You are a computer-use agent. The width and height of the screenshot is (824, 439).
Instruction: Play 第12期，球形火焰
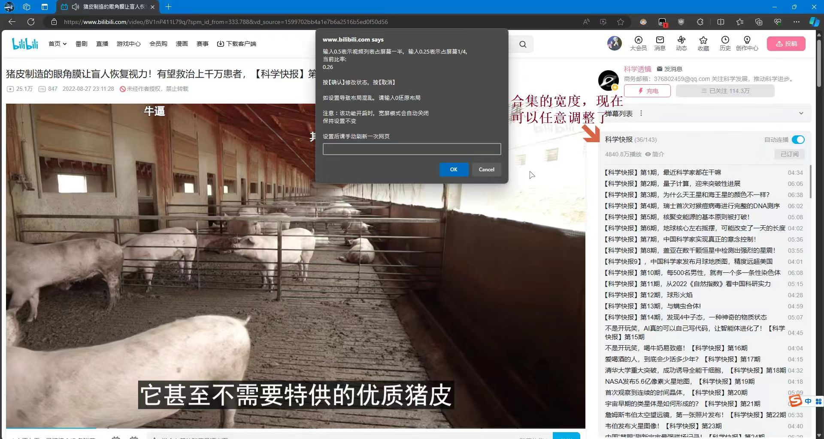tap(703, 295)
